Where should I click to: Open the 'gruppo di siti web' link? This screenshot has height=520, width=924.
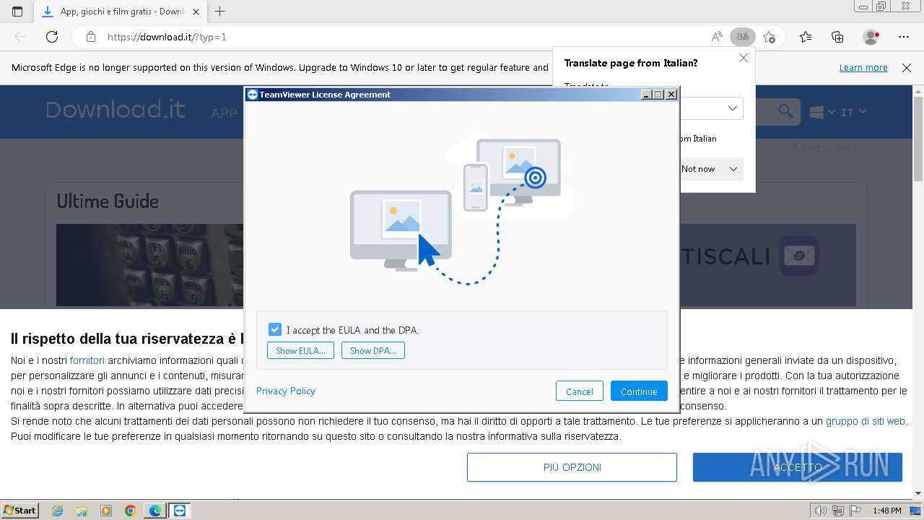click(x=866, y=420)
